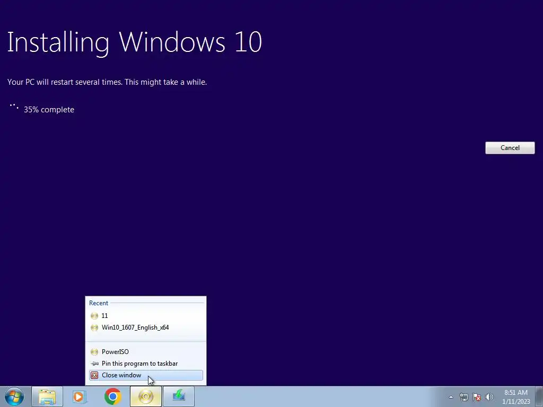Image resolution: width=543 pixels, height=407 pixels.
Task: Click disc icon beside Win10_1607_English_x64
Action: (94, 328)
